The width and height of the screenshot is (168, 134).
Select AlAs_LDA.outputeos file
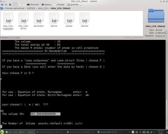pyautogui.click(x=8, y=21)
